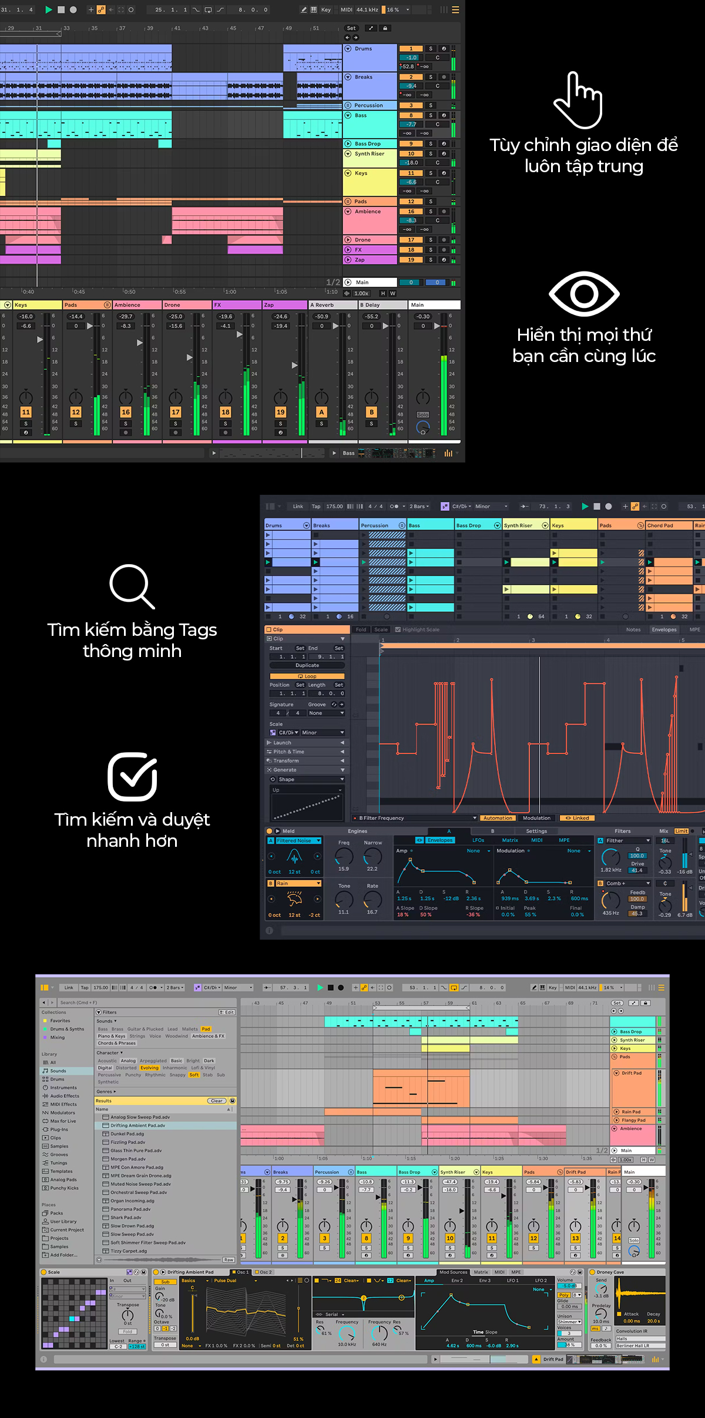
Task: Unfold the Zap track in top arrangement
Action: [348, 259]
